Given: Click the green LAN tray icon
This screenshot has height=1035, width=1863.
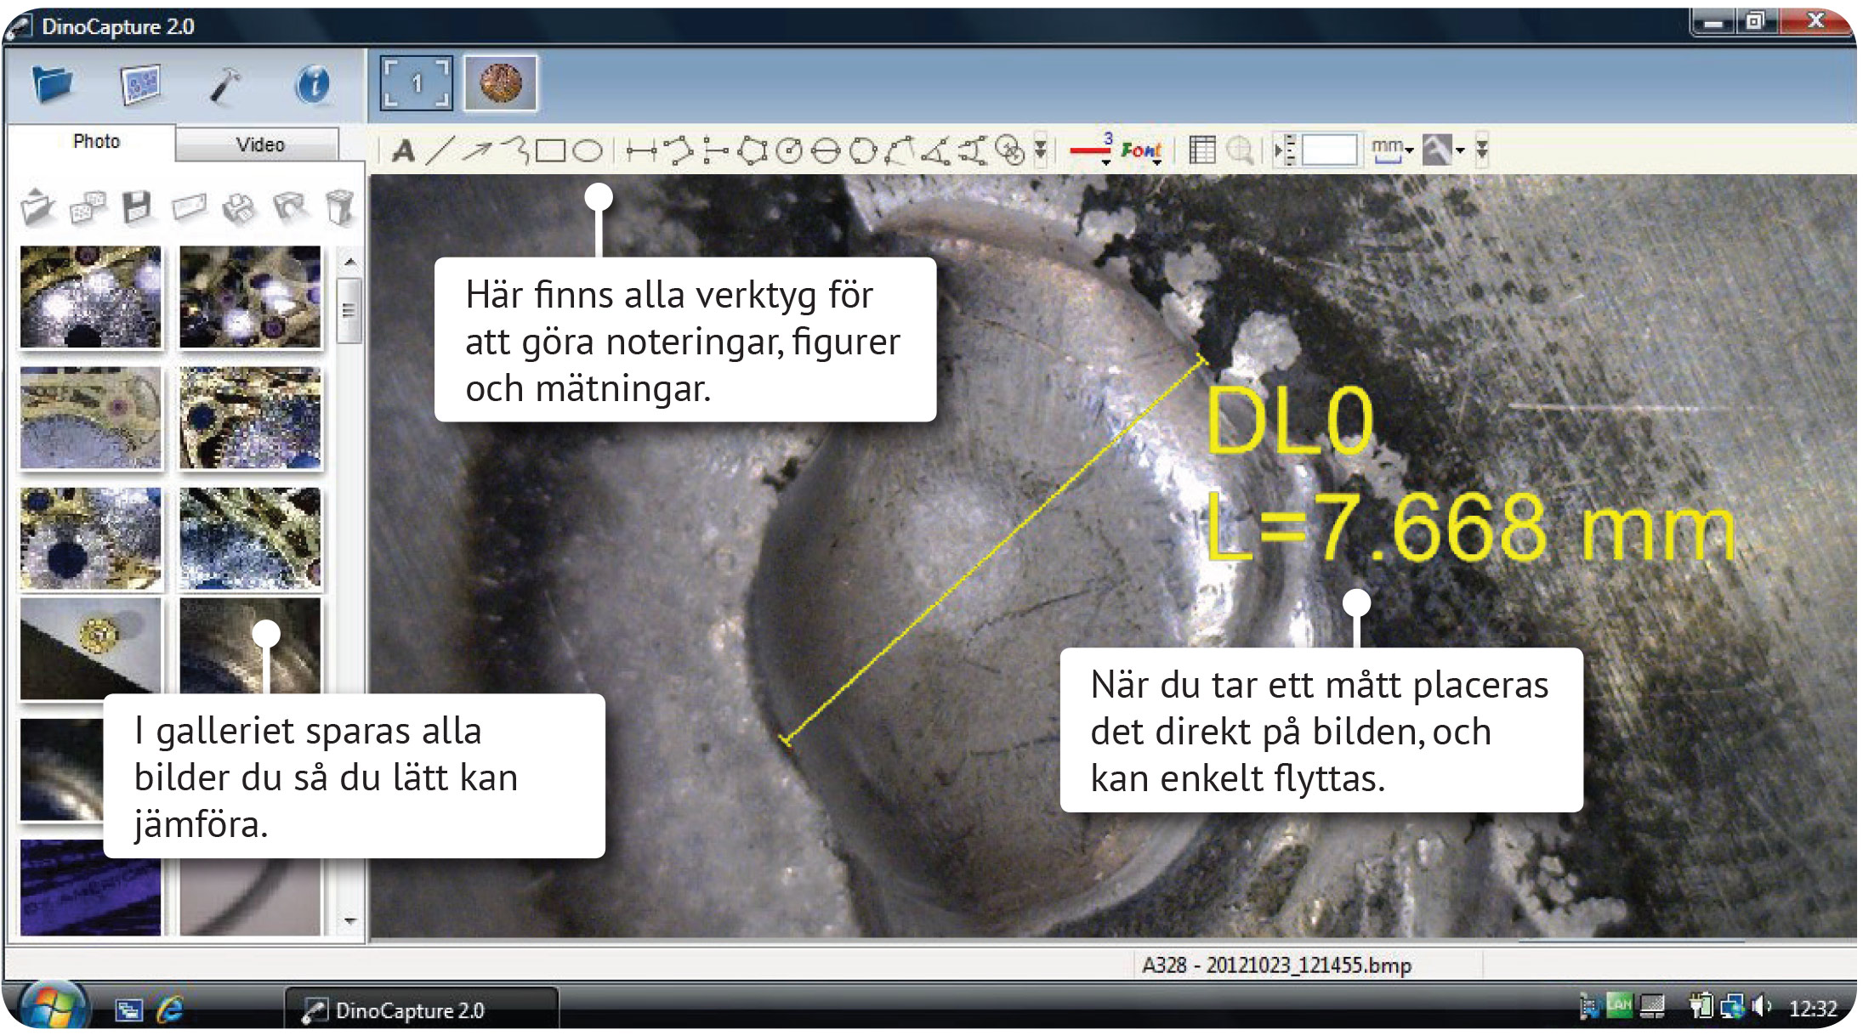Looking at the screenshot, I should pos(1619,1006).
